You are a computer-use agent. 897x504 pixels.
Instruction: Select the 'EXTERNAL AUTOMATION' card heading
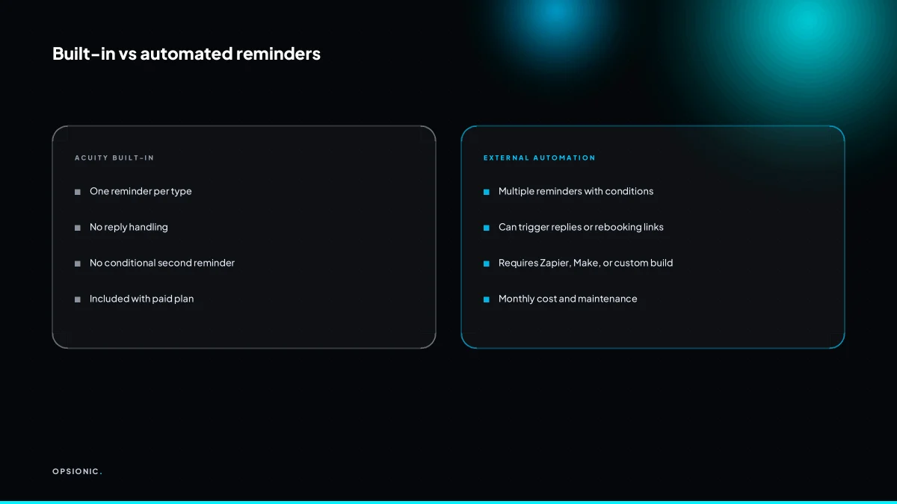point(540,158)
